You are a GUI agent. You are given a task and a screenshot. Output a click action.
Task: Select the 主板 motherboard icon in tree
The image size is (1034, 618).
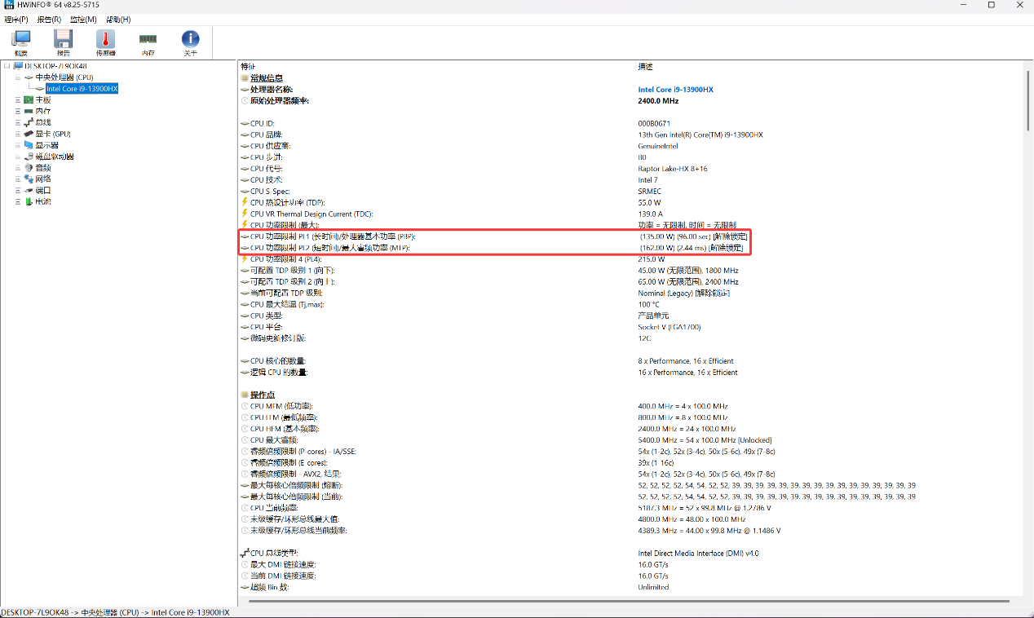[x=29, y=99]
